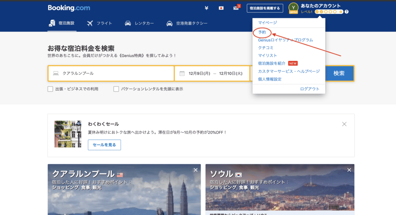Click the セールを見る button
The image size is (396, 215).
tap(104, 145)
